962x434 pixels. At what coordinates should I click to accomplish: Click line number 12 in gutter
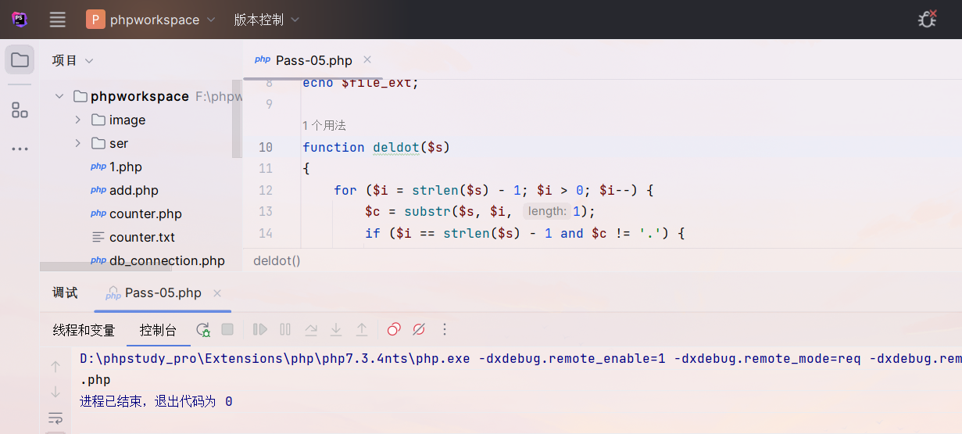tap(265, 190)
